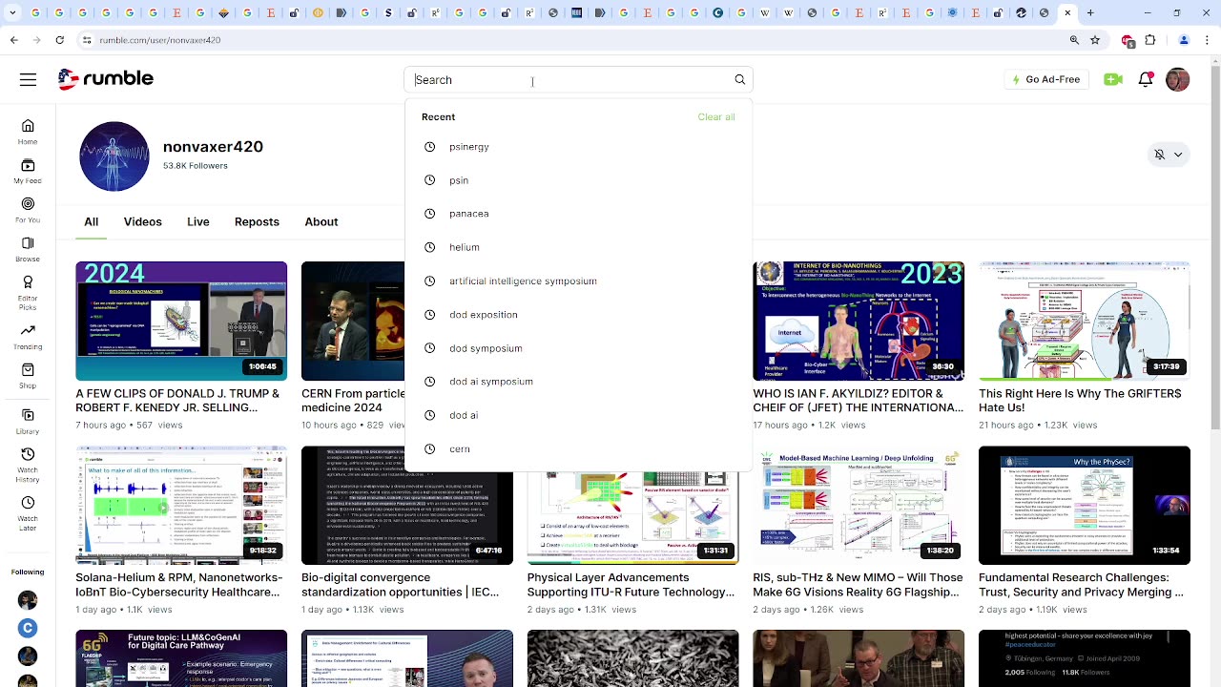Open 'RIS, sub-THz & New MIMO' video title
This screenshot has height=687, width=1221.
coord(858,585)
